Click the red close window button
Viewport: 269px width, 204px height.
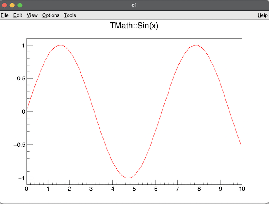[4, 5]
